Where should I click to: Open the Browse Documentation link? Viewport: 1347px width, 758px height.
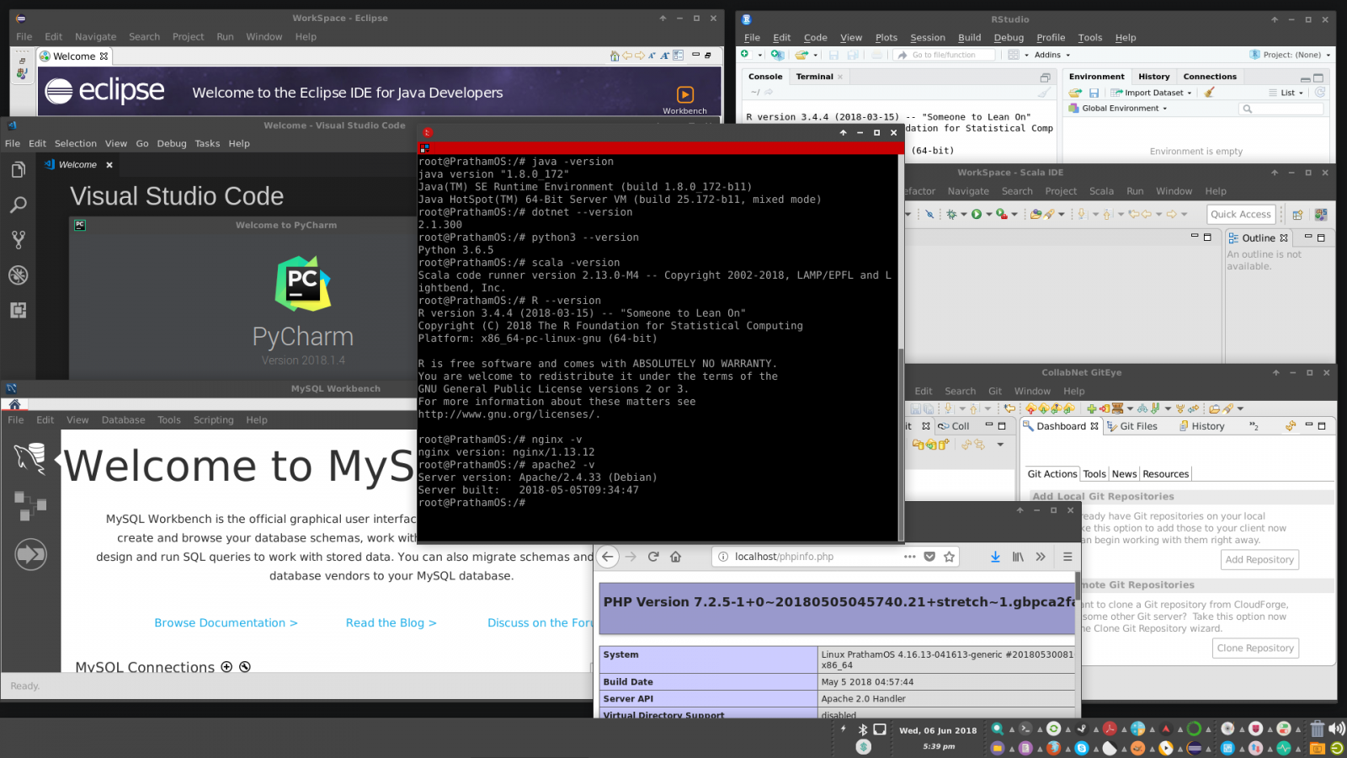[x=226, y=623]
